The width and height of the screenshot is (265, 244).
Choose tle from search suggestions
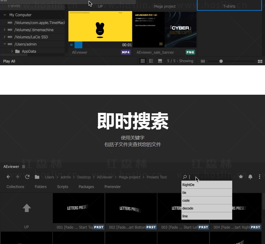tap(207, 193)
